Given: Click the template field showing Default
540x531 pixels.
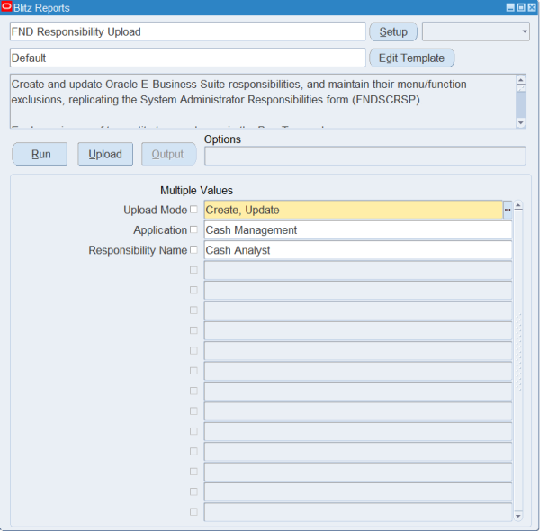Looking at the screenshot, I should (188, 58).
